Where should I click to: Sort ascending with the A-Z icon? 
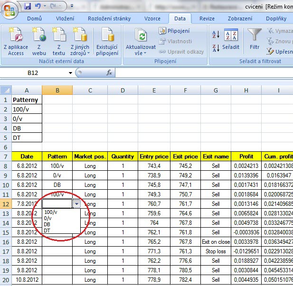pos(215,35)
